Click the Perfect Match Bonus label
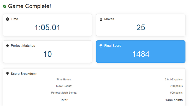 (64, 93)
